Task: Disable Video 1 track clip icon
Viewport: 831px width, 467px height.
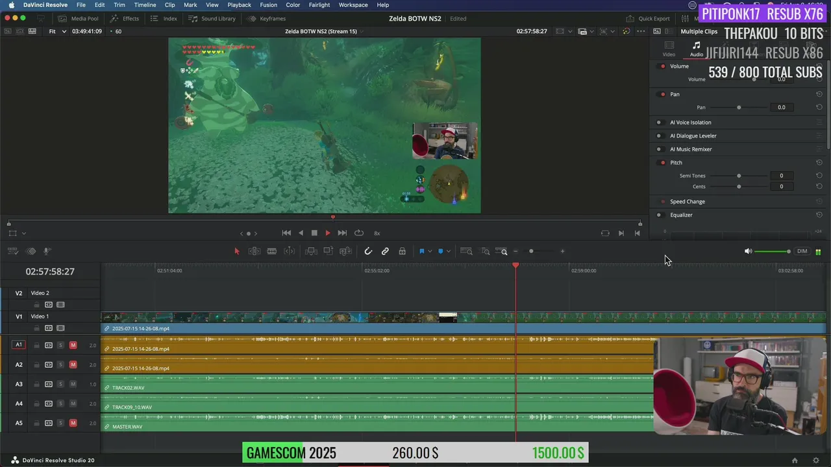Action: [x=60, y=328]
